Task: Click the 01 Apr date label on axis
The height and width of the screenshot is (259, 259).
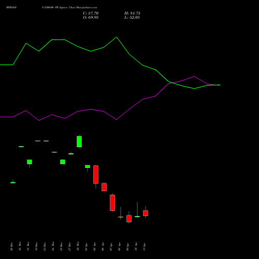Action: 86,247
